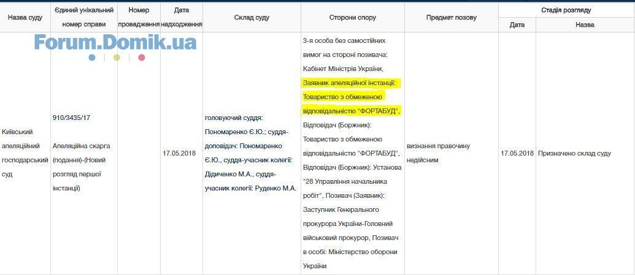
Task: Click 'Апеляційна скарга (подання)' text
Action: pyautogui.click(x=82, y=153)
